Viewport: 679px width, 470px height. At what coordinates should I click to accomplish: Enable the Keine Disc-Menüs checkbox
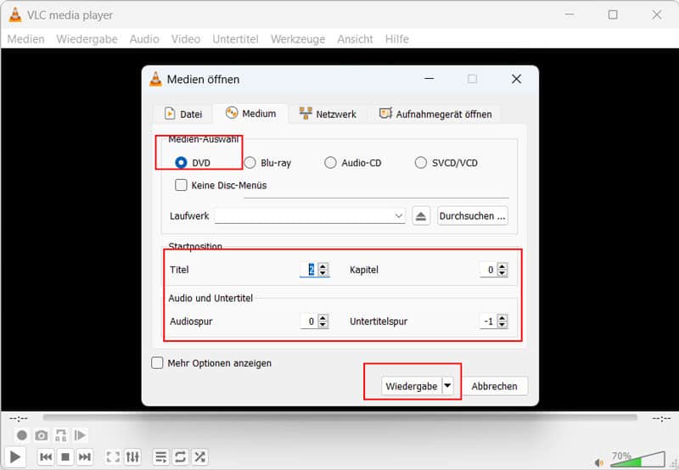181,185
